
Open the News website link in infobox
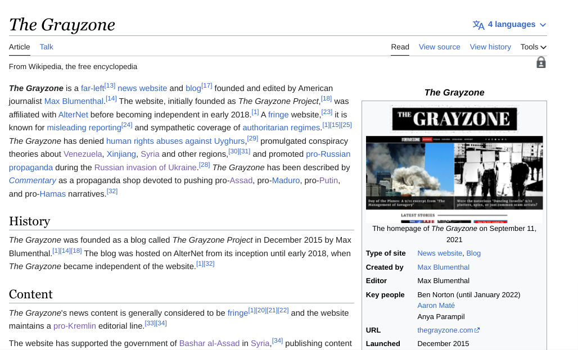(x=439, y=253)
